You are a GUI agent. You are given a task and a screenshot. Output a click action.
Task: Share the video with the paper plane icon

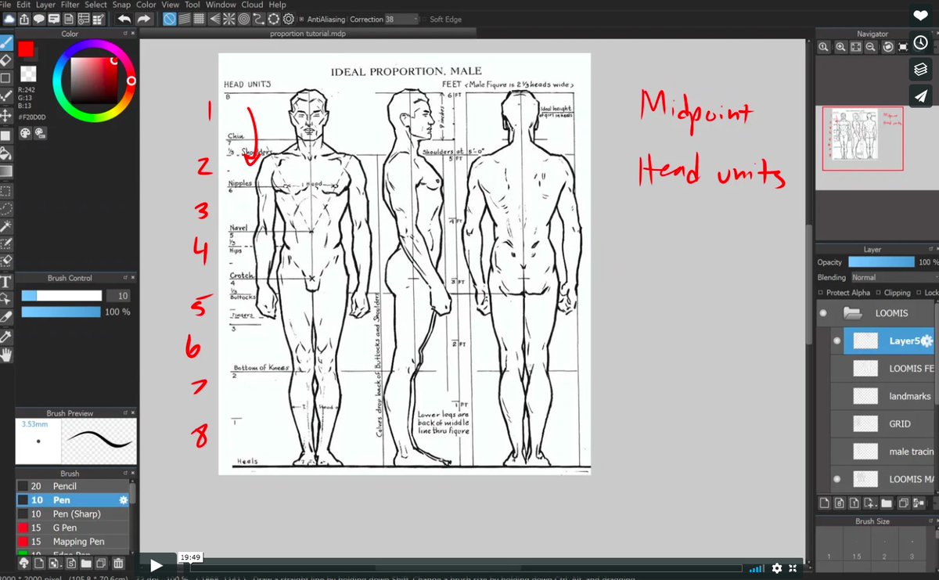pos(920,95)
